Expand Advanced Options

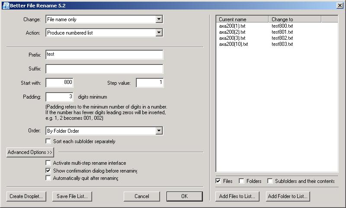tap(30, 152)
